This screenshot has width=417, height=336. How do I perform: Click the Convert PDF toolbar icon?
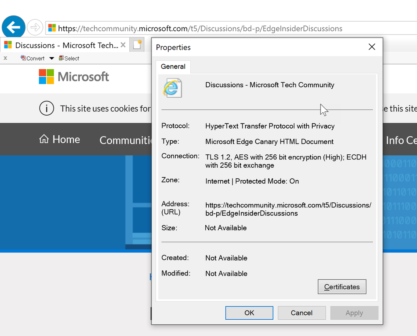[x=23, y=58]
